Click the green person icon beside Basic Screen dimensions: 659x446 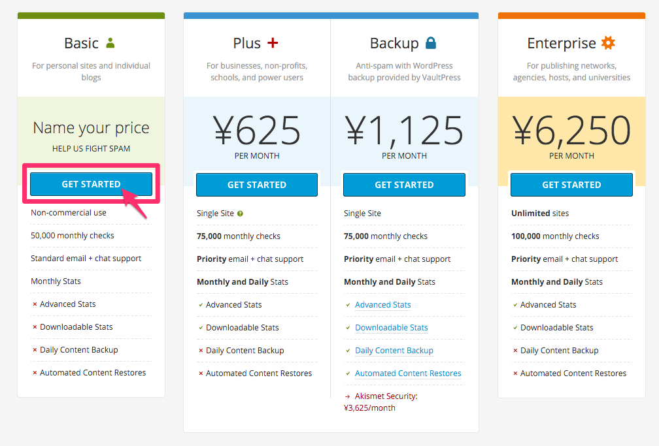click(110, 43)
